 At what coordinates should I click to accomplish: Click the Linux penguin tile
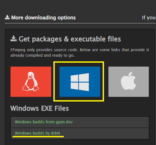point(31,82)
